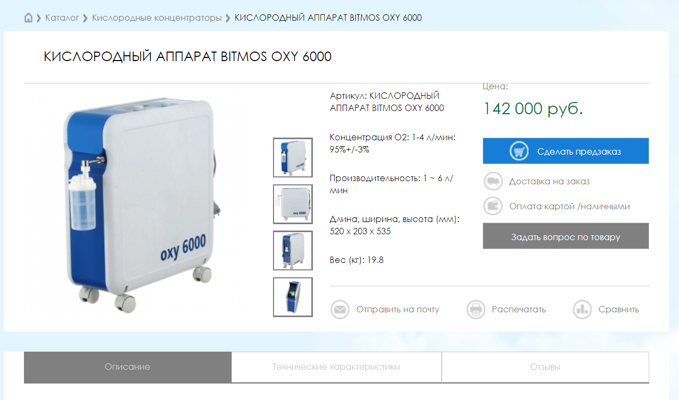The width and height of the screenshot is (679, 400).
Task: Select fourth thumbnail showing front panel
Action: (293, 297)
